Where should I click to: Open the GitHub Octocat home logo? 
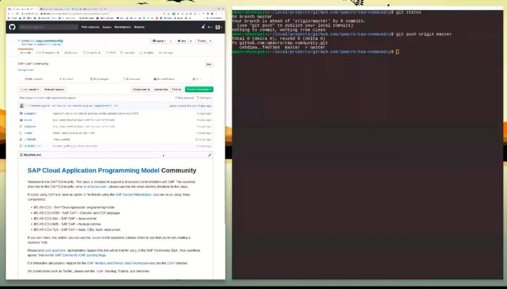[12, 27]
